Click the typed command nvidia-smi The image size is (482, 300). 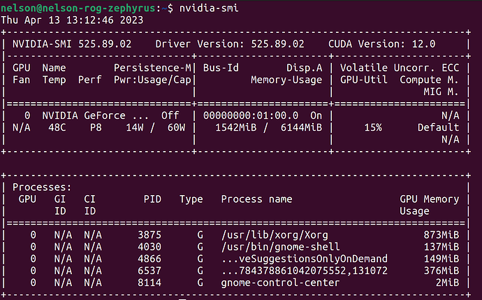[209, 8]
